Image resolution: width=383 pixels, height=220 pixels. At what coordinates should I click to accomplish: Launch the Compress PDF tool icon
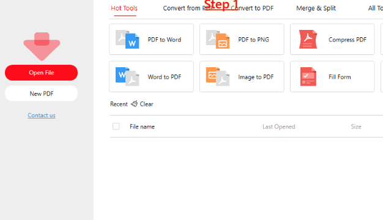308,39
